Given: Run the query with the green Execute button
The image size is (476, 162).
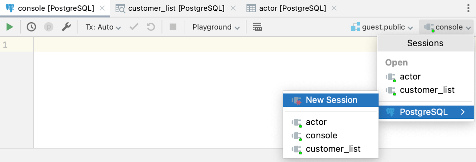Looking at the screenshot, I should 10,27.
